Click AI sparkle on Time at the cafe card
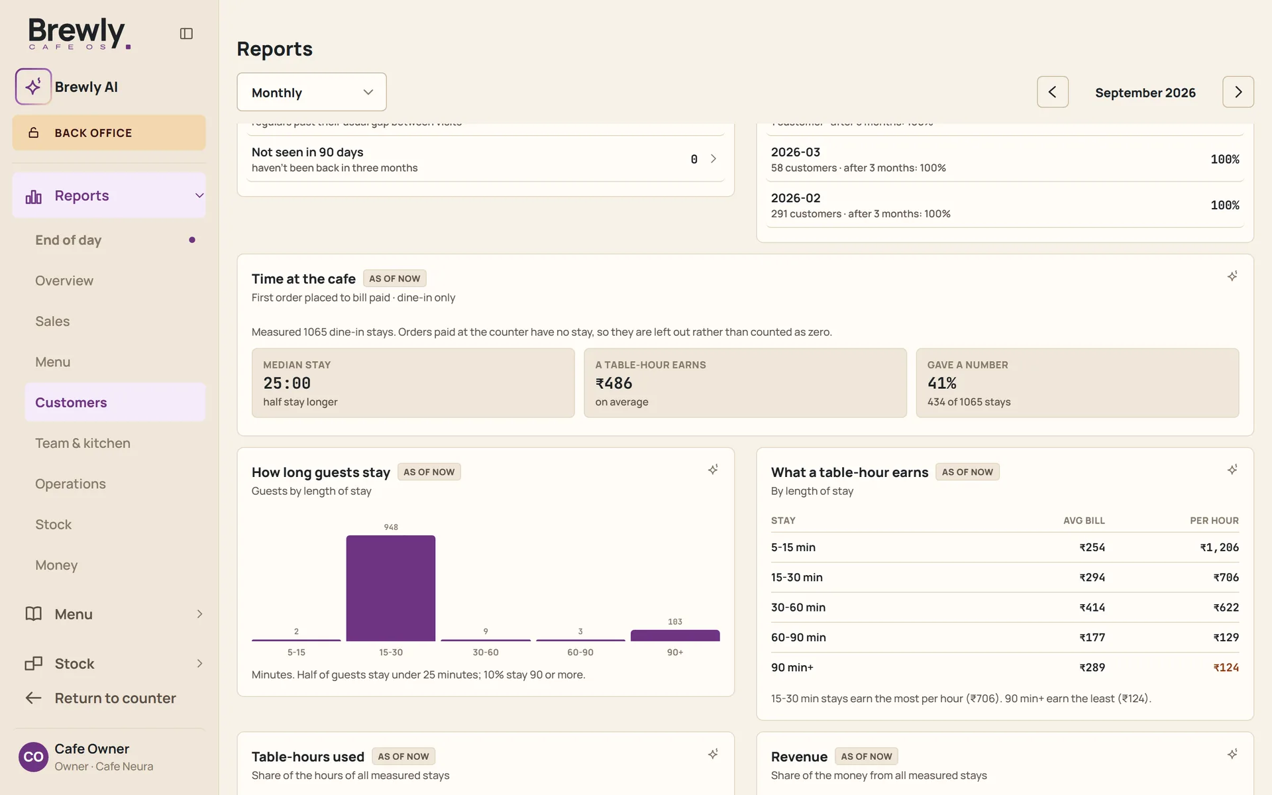This screenshot has height=795, width=1272. [1232, 276]
